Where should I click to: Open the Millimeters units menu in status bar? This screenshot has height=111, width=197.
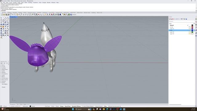(x=26, y=106)
